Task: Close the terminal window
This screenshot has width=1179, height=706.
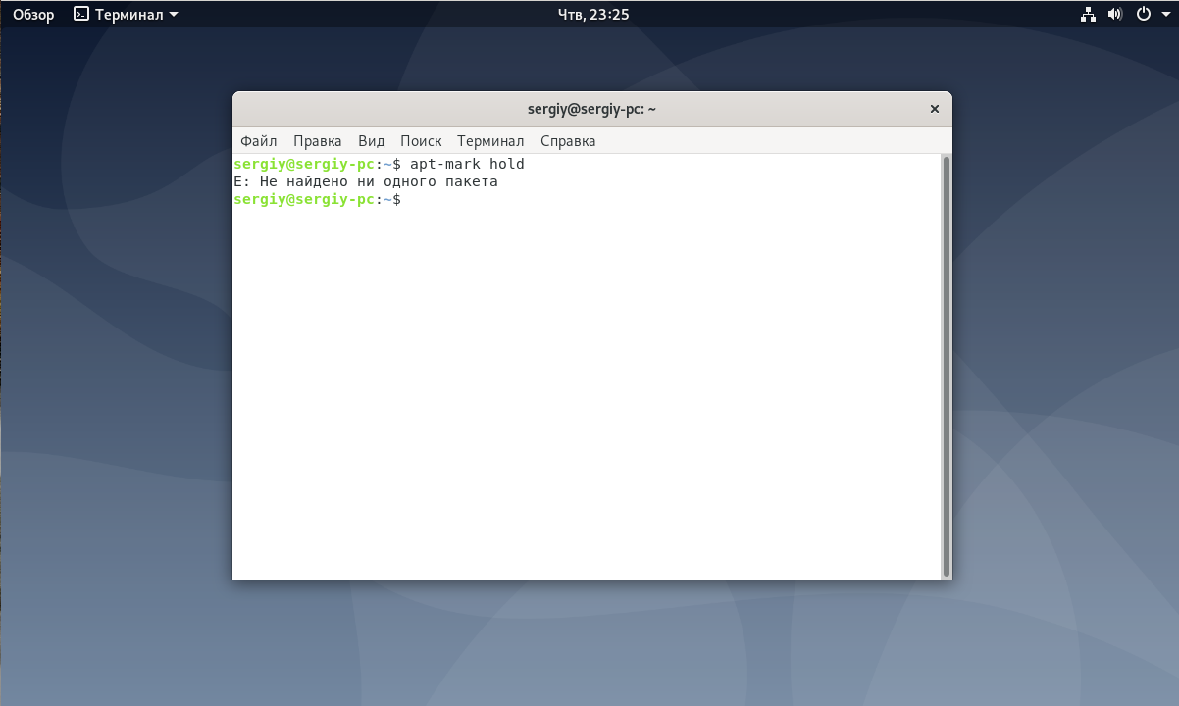Action: tap(934, 109)
